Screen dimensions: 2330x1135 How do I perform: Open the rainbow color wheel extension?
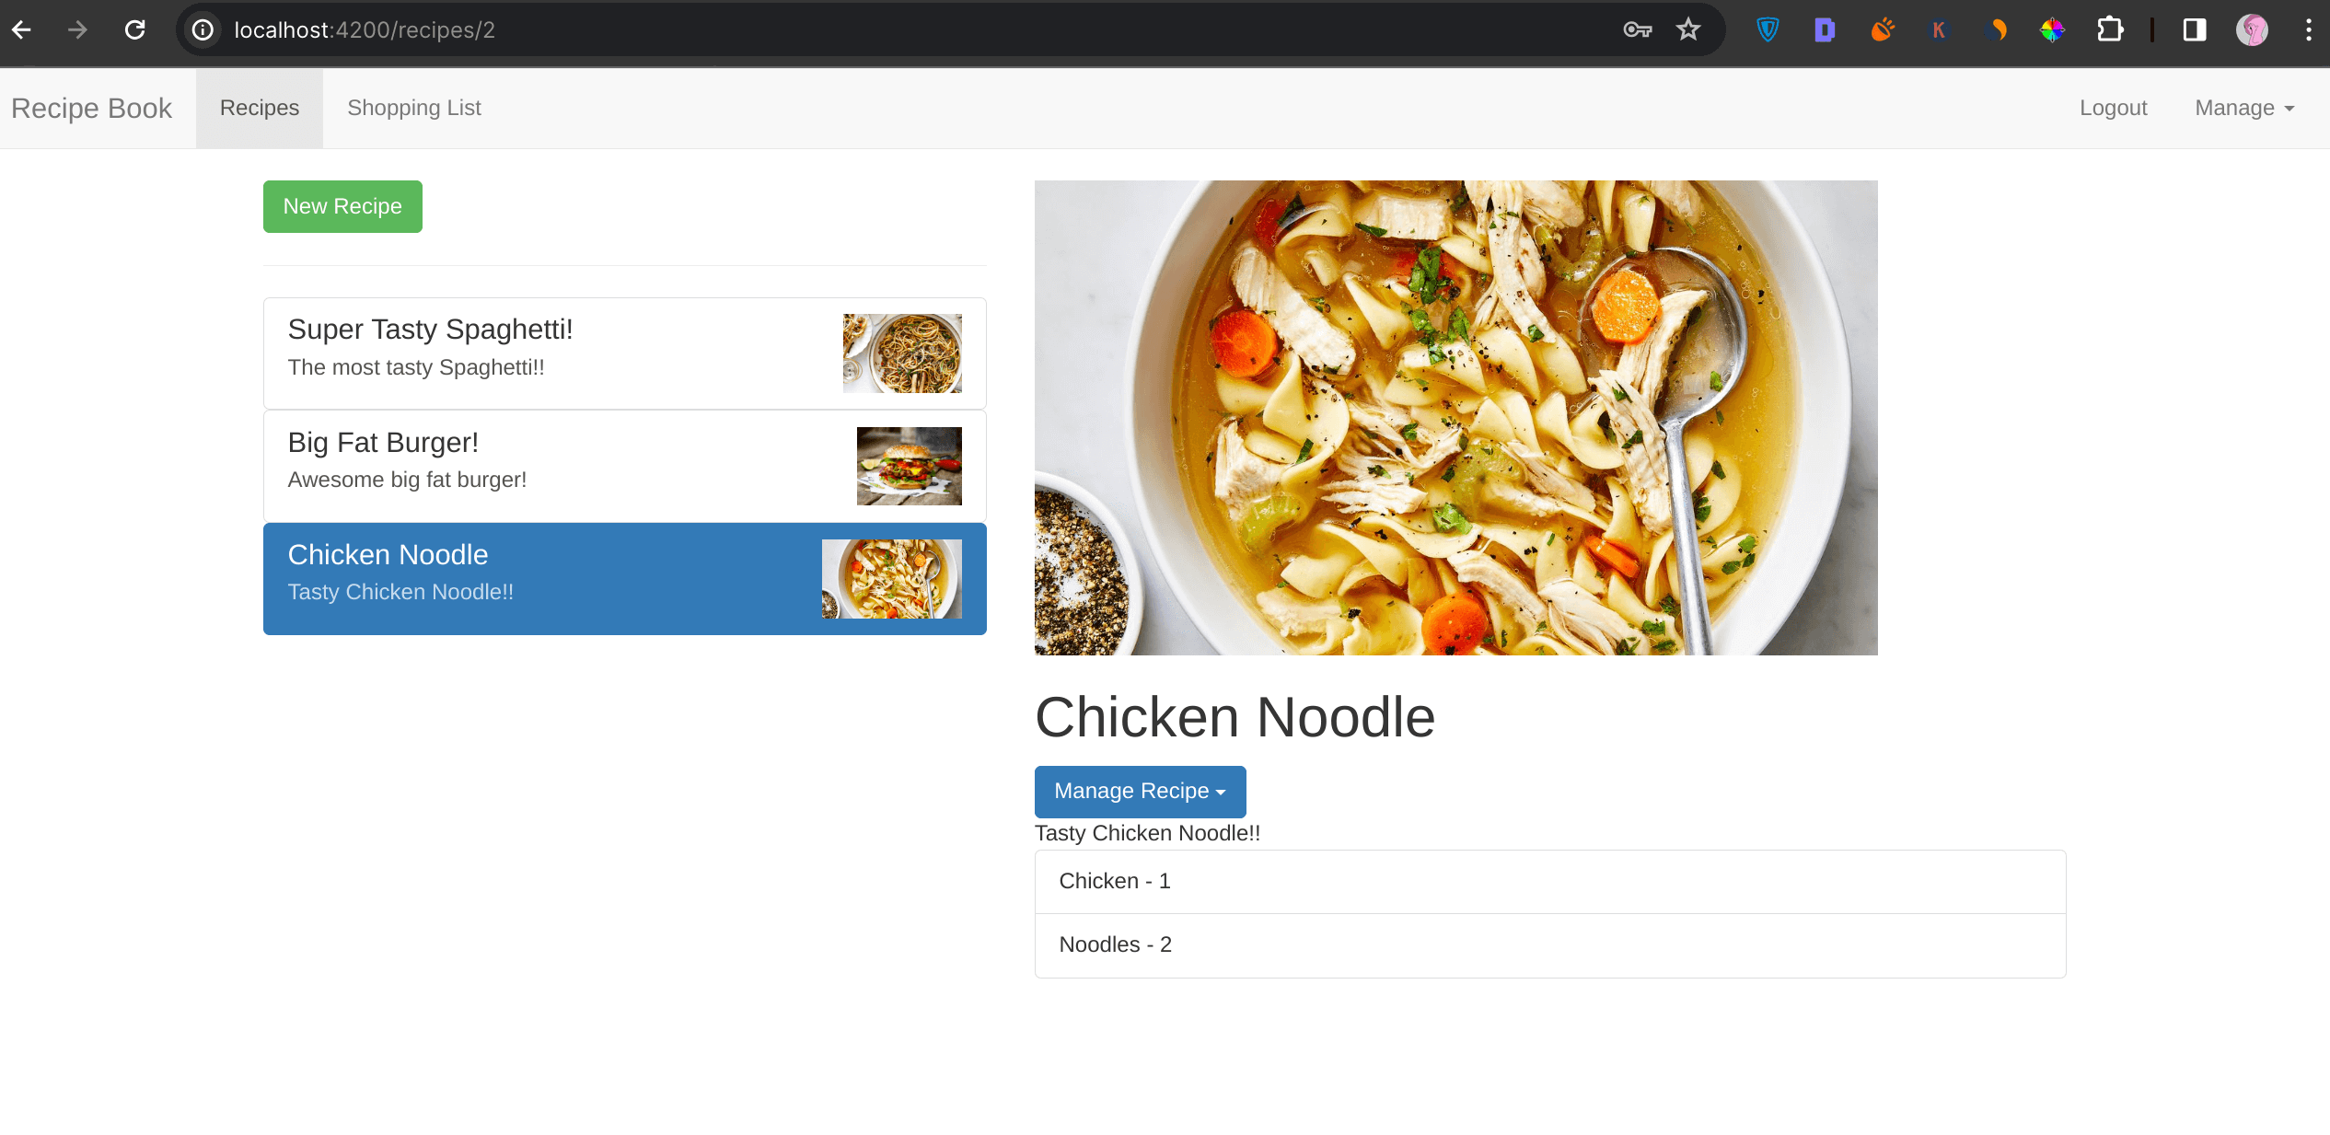click(2052, 29)
